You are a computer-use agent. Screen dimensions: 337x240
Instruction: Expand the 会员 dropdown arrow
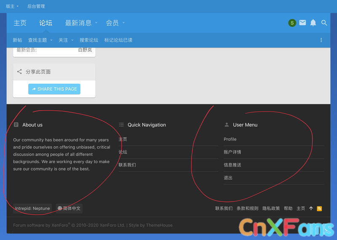[123, 23]
